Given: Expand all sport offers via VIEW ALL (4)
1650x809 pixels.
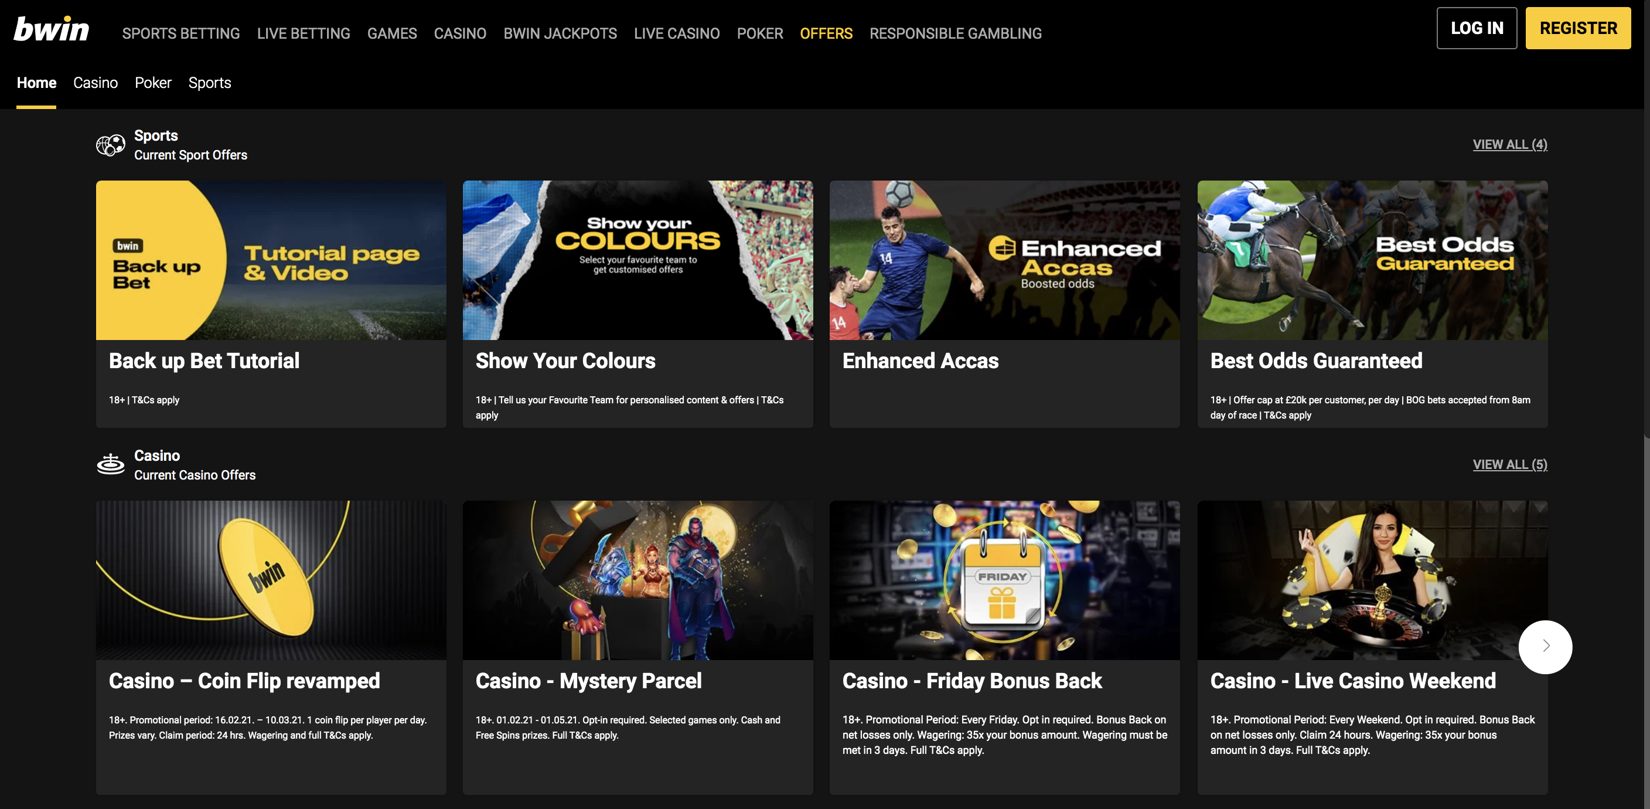Looking at the screenshot, I should pyautogui.click(x=1509, y=144).
